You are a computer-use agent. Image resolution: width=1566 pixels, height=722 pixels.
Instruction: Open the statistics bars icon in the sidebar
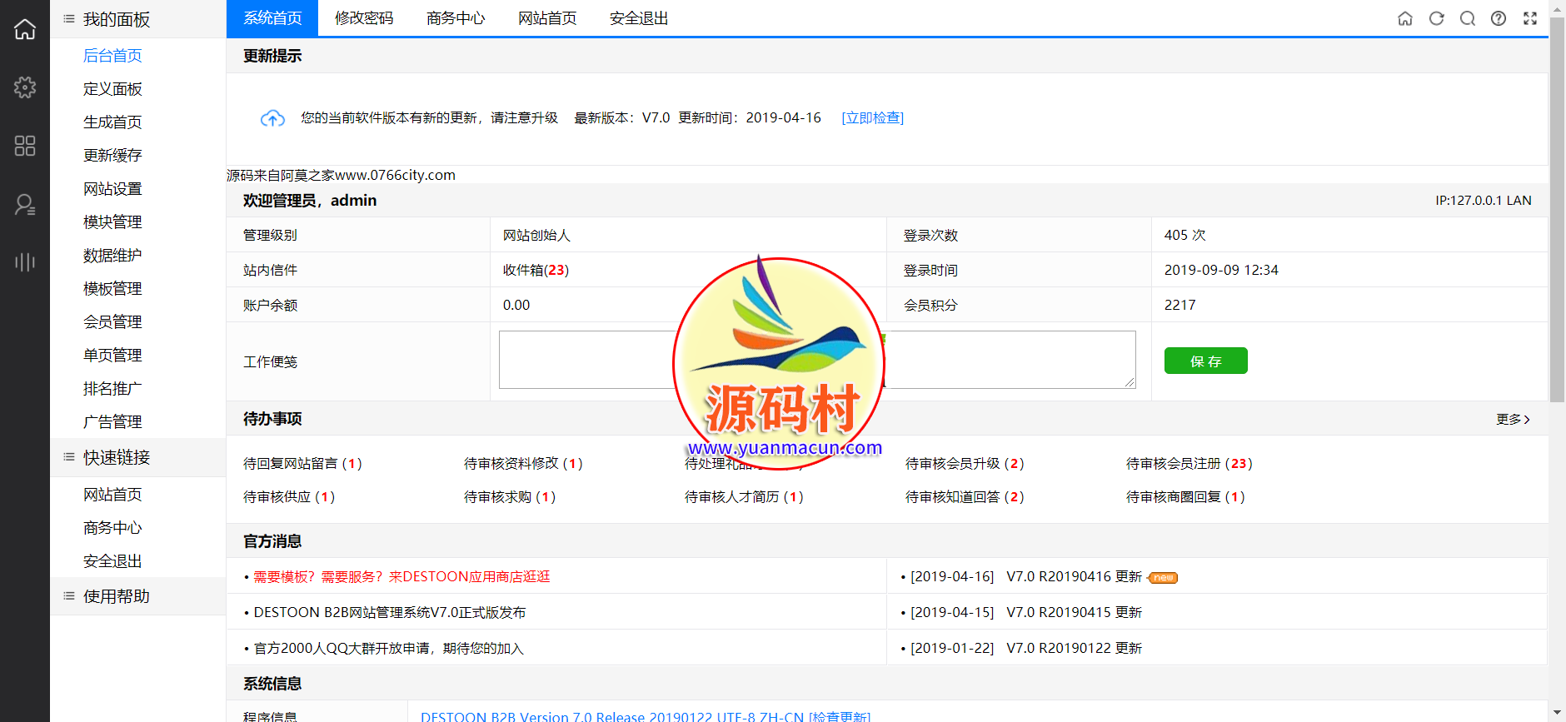point(25,262)
